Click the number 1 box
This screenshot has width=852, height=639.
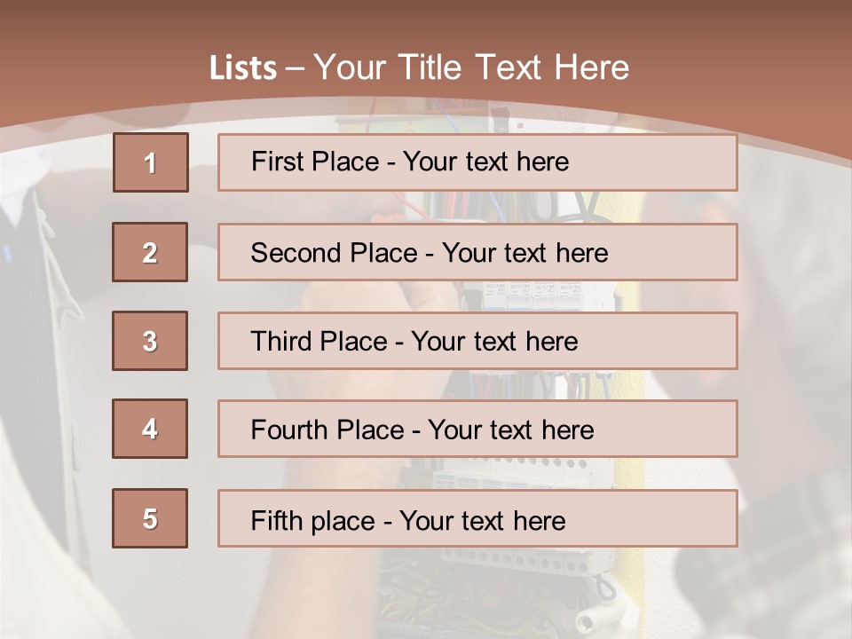[151, 162]
